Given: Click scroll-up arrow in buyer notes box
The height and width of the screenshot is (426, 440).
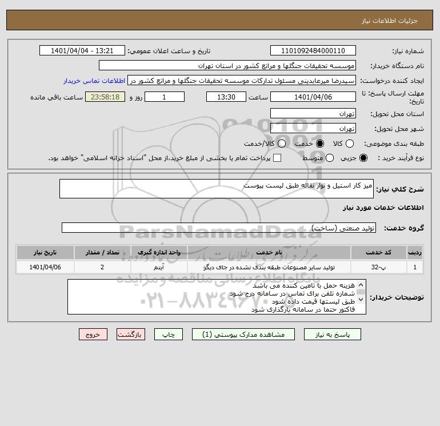Looking at the screenshot, I should (361, 285).
